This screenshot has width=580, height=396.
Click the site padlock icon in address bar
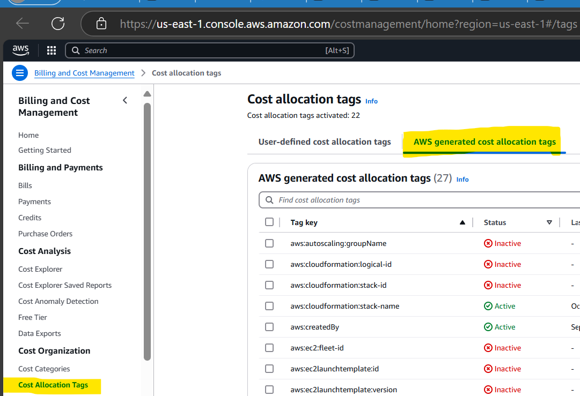(x=101, y=24)
